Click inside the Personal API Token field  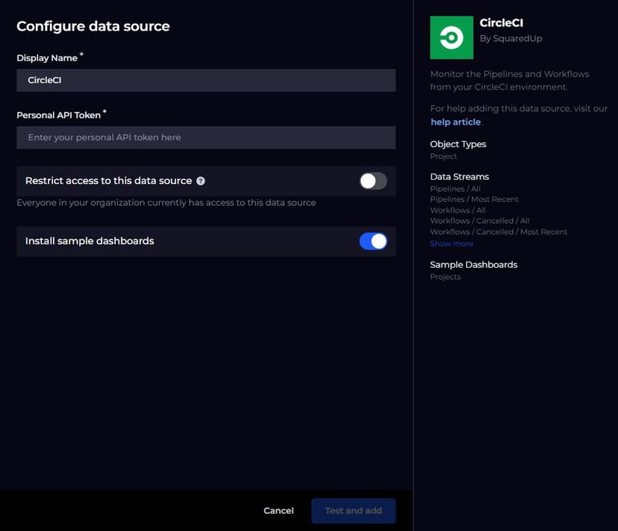pos(206,137)
